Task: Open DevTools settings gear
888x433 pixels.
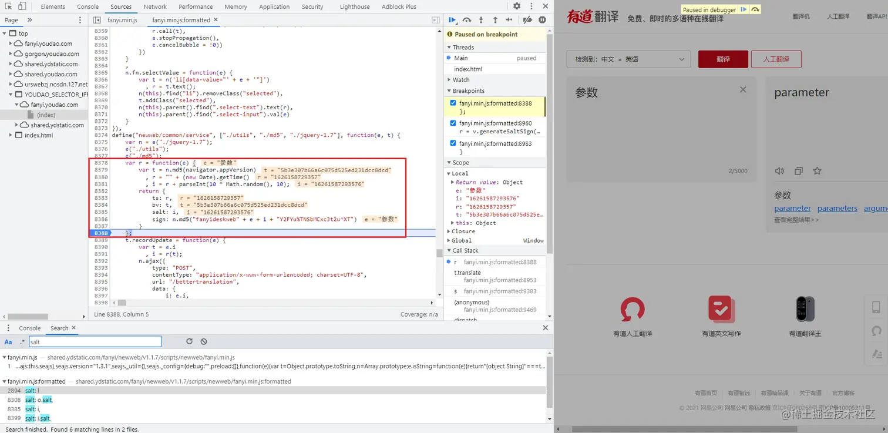Action: (x=517, y=6)
